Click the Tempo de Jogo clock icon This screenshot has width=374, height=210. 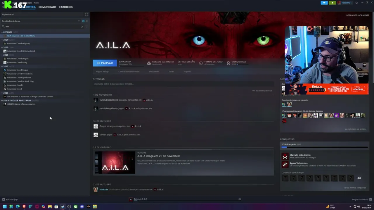click(201, 63)
